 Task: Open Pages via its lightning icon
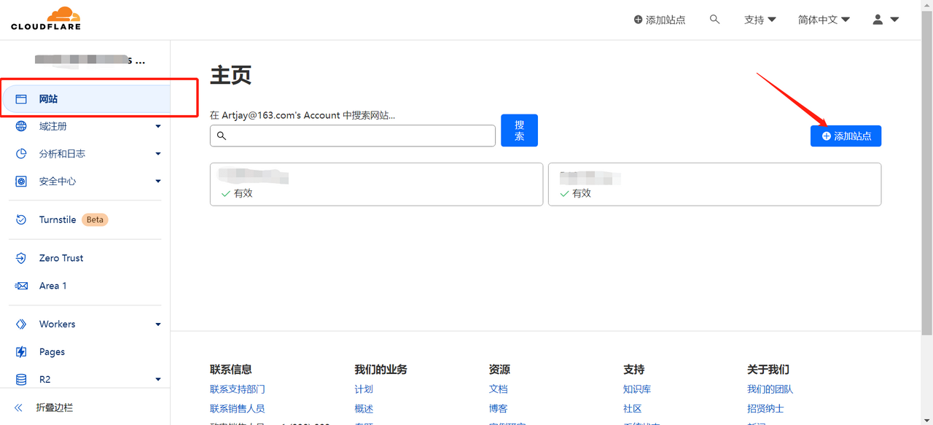tap(22, 352)
